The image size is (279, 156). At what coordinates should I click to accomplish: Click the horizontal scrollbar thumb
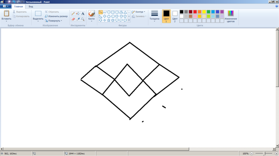[96, 149]
